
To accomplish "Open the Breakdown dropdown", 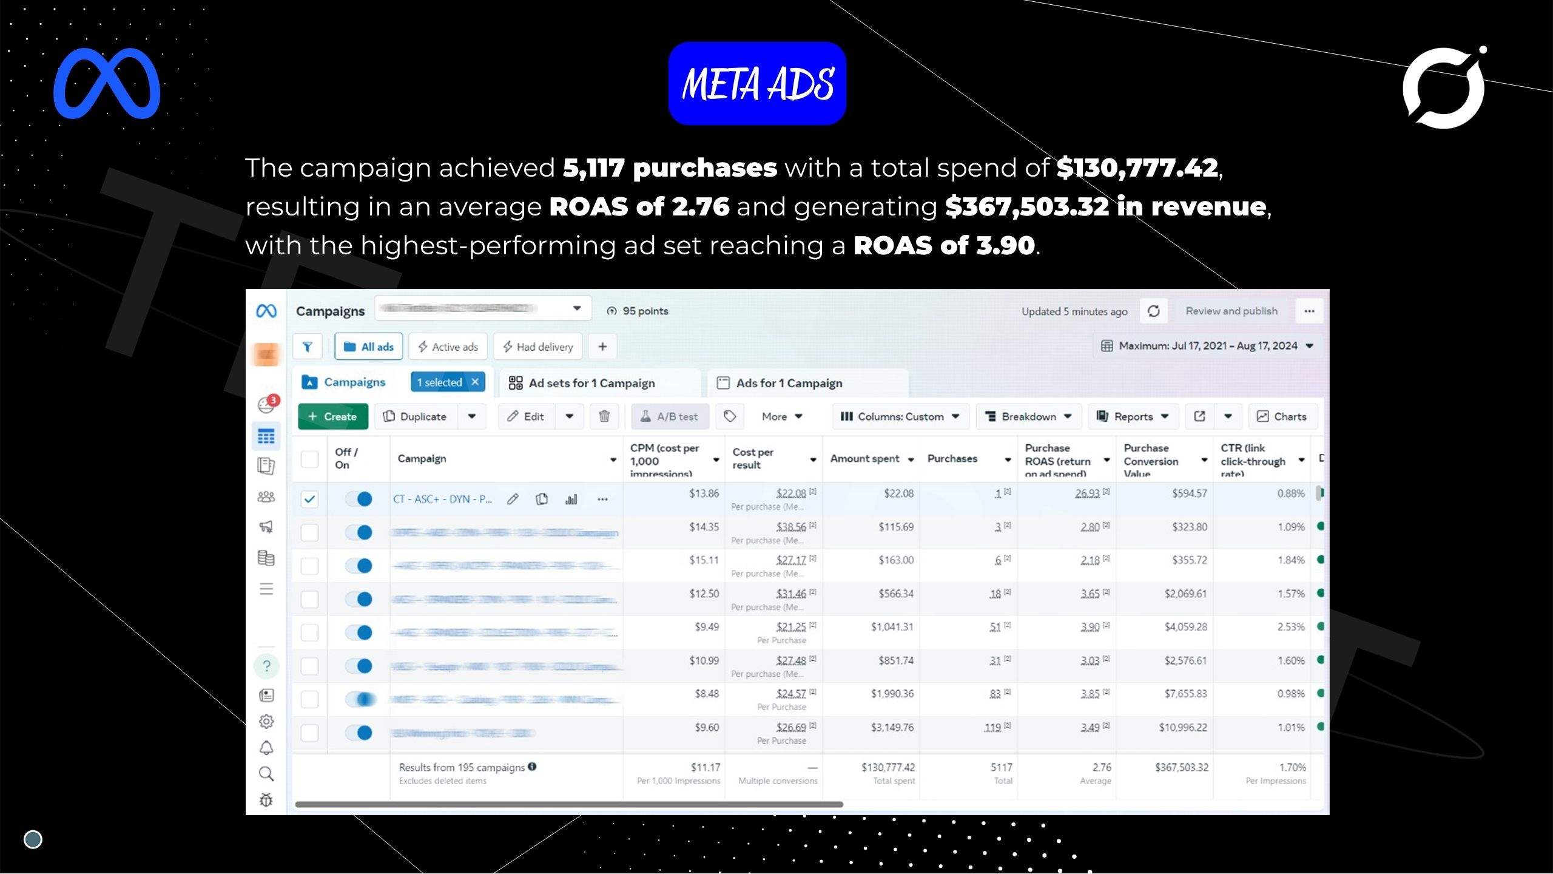I will pos(1029,416).
